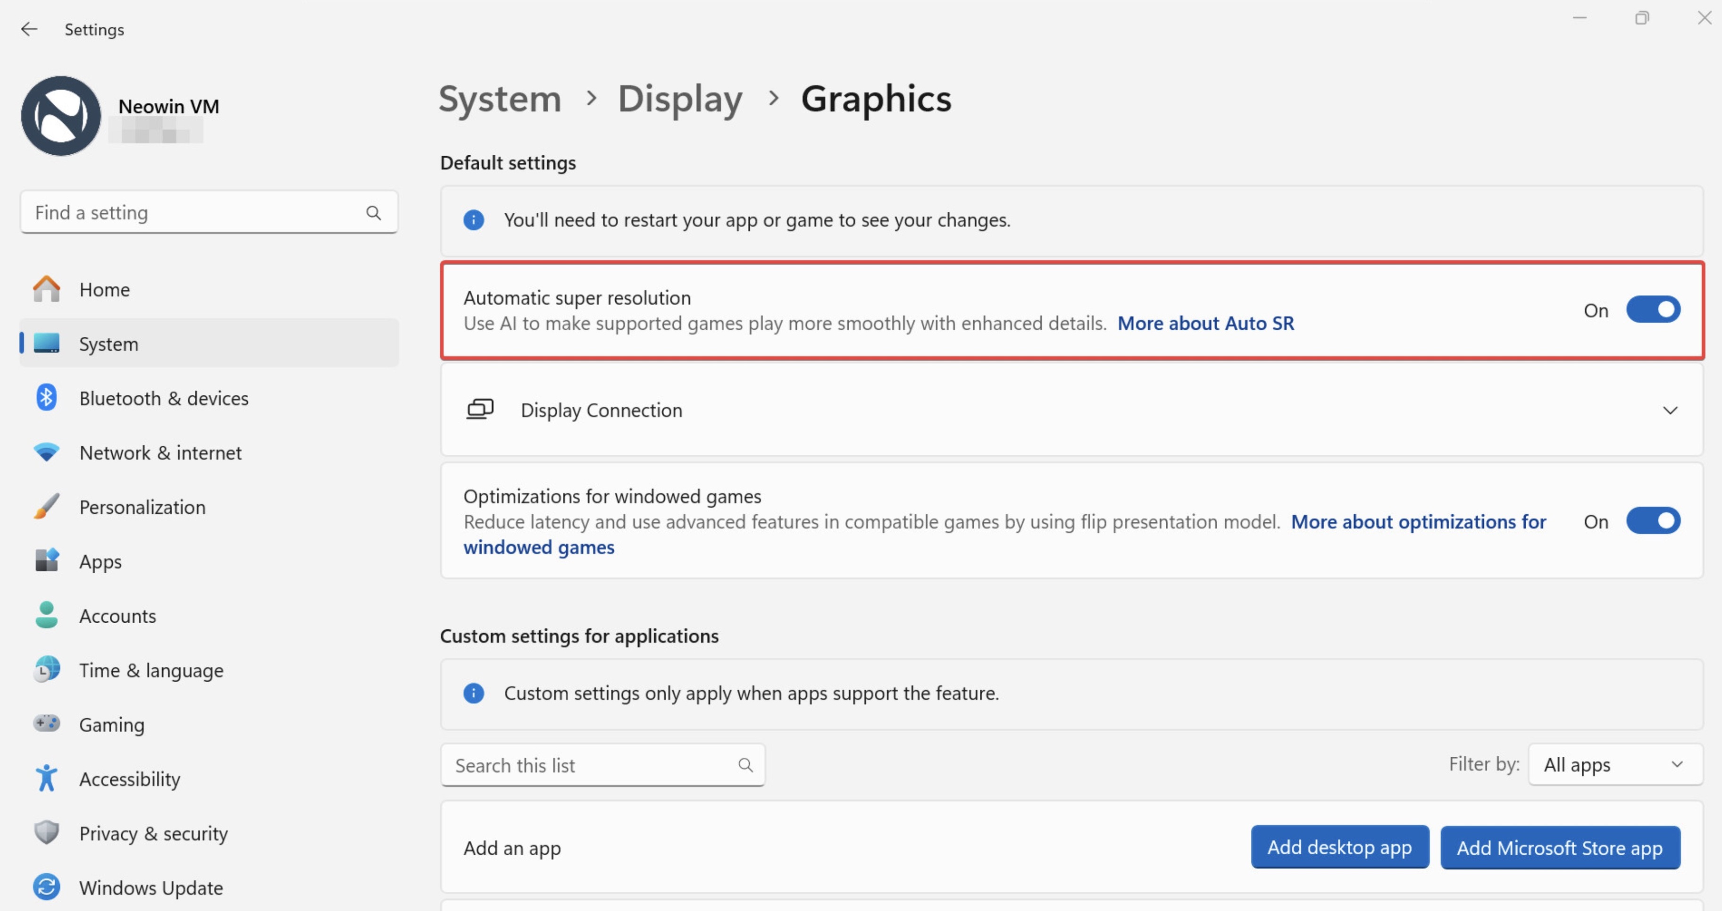The image size is (1722, 911).
Task: Click the Bluetooth & devices icon
Action: (46, 398)
